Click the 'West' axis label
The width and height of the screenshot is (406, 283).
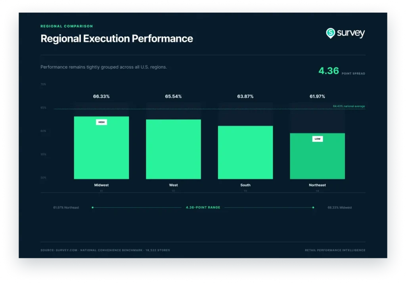[174, 185]
